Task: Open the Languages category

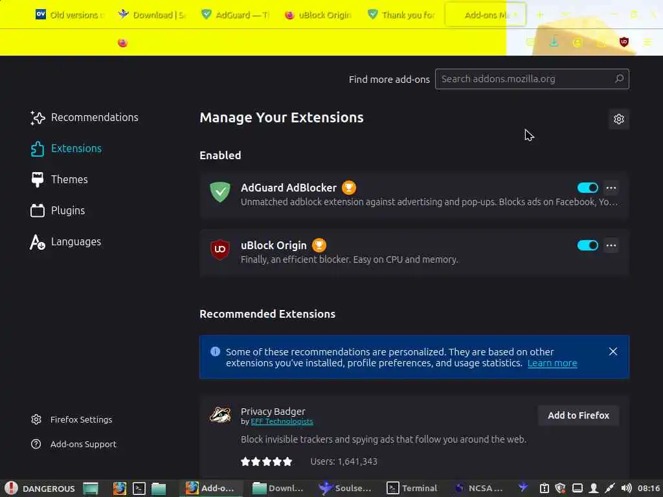Action: (x=65, y=242)
